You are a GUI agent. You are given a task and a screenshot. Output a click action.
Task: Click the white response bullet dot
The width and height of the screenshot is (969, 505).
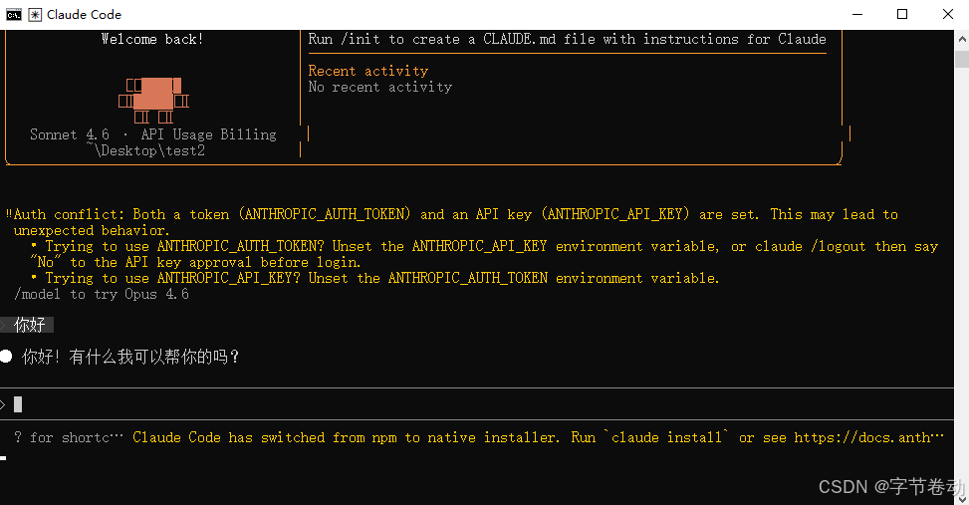[6, 356]
